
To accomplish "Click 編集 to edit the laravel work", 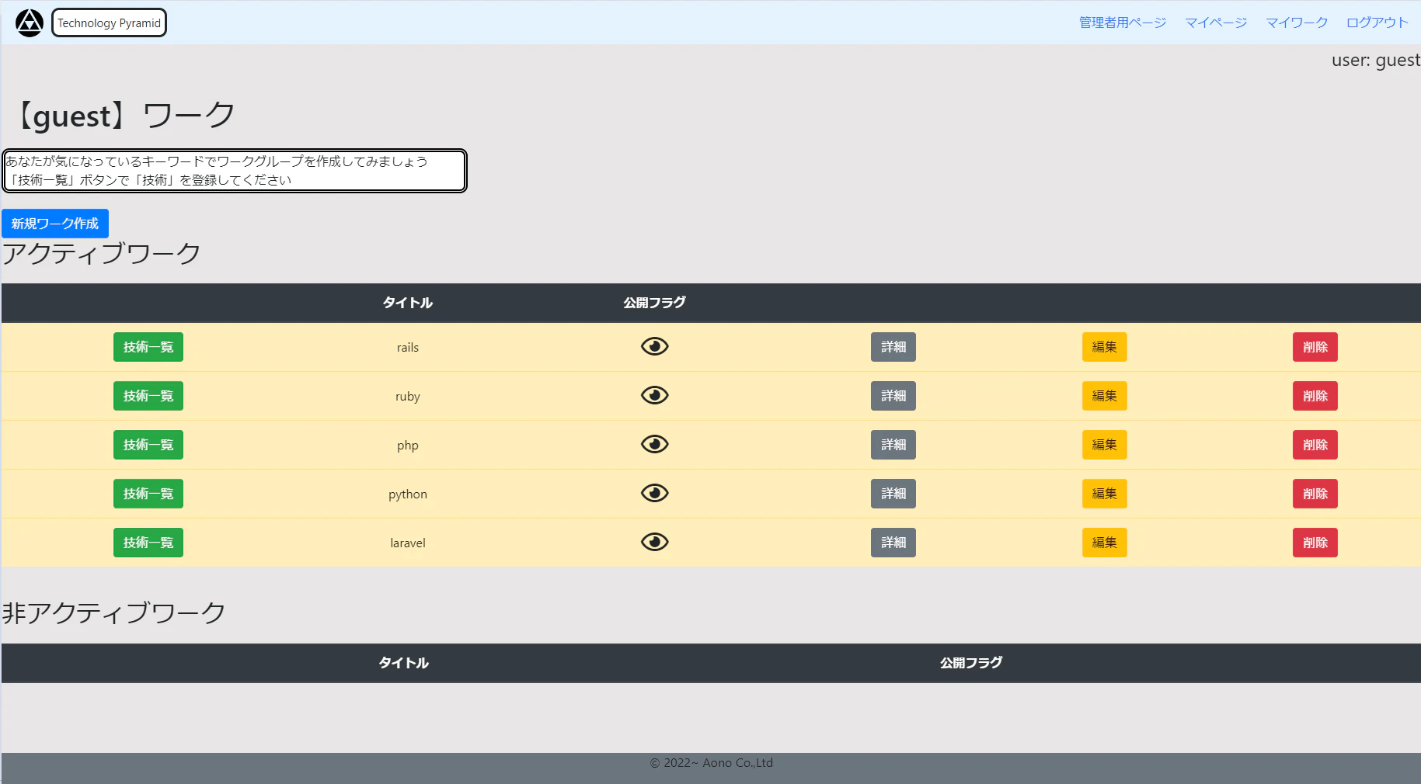I will pyautogui.click(x=1105, y=543).
